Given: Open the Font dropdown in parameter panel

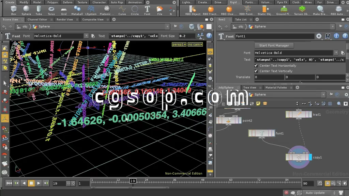Looking at the screenshot, I should click(x=336, y=53).
